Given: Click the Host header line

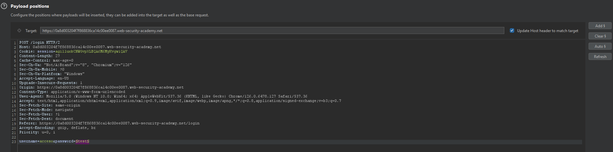Looking at the screenshot, I should tap(90, 47).
